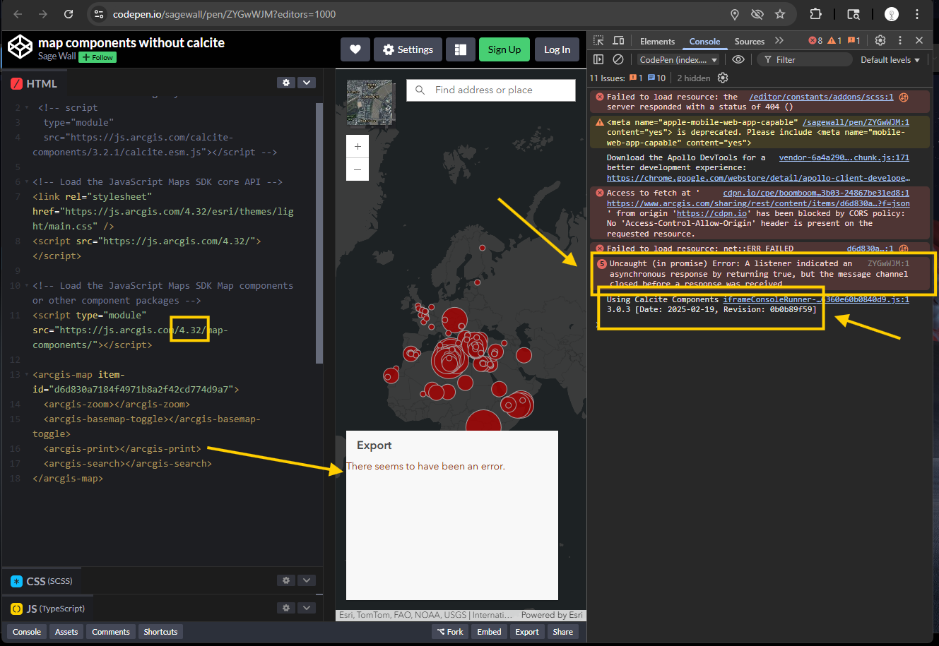Switch to the Console tab
Screen dimensions: 939x646
[705, 42]
